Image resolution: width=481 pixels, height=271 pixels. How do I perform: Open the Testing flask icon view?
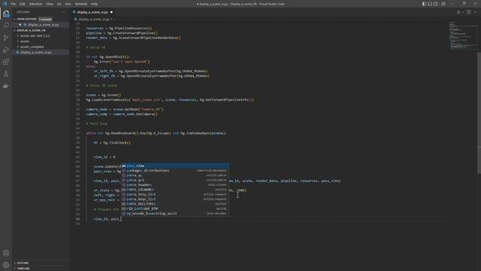click(6, 74)
